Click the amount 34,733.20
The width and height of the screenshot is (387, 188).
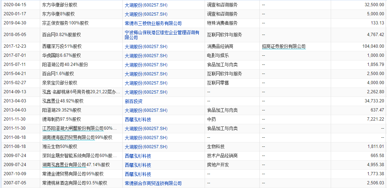tap(374, 101)
